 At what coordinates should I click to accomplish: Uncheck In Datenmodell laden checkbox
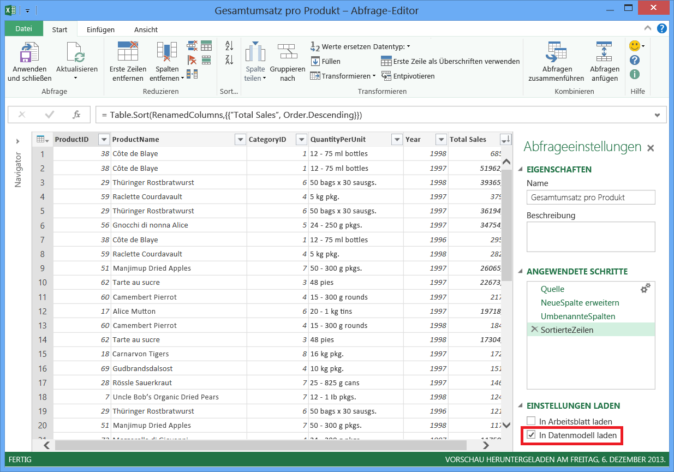pyautogui.click(x=531, y=435)
